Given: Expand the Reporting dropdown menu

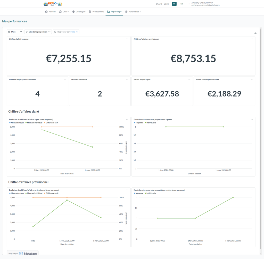Looking at the screenshot, I should pyautogui.click(x=114, y=12).
